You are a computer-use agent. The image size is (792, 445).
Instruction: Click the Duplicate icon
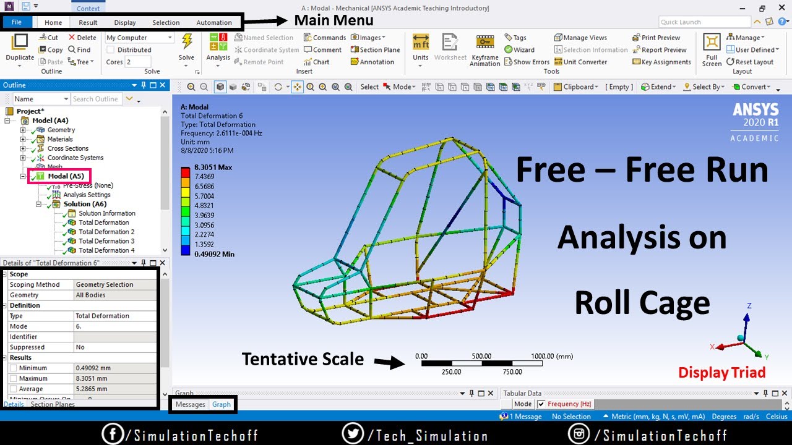(x=20, y=42)
